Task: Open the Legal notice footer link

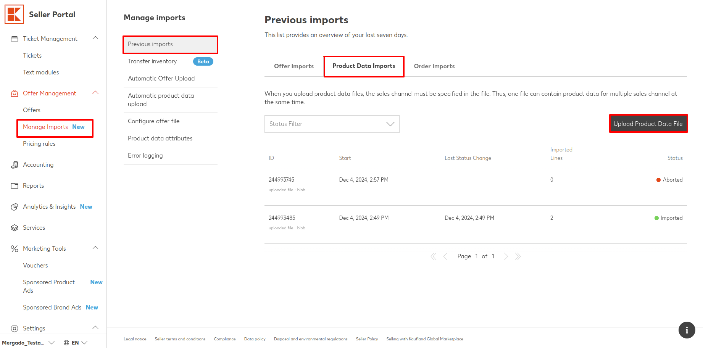Action: [135, 339]
